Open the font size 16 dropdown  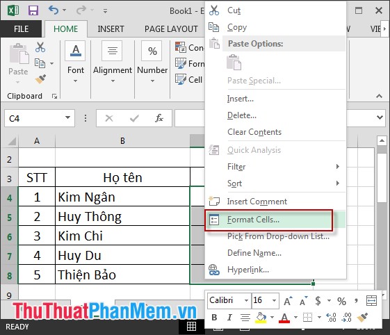pos(274,300)
